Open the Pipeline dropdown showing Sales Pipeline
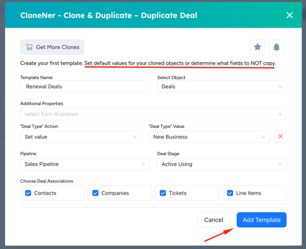The image size is (306, 249). (x=85, y=164)
